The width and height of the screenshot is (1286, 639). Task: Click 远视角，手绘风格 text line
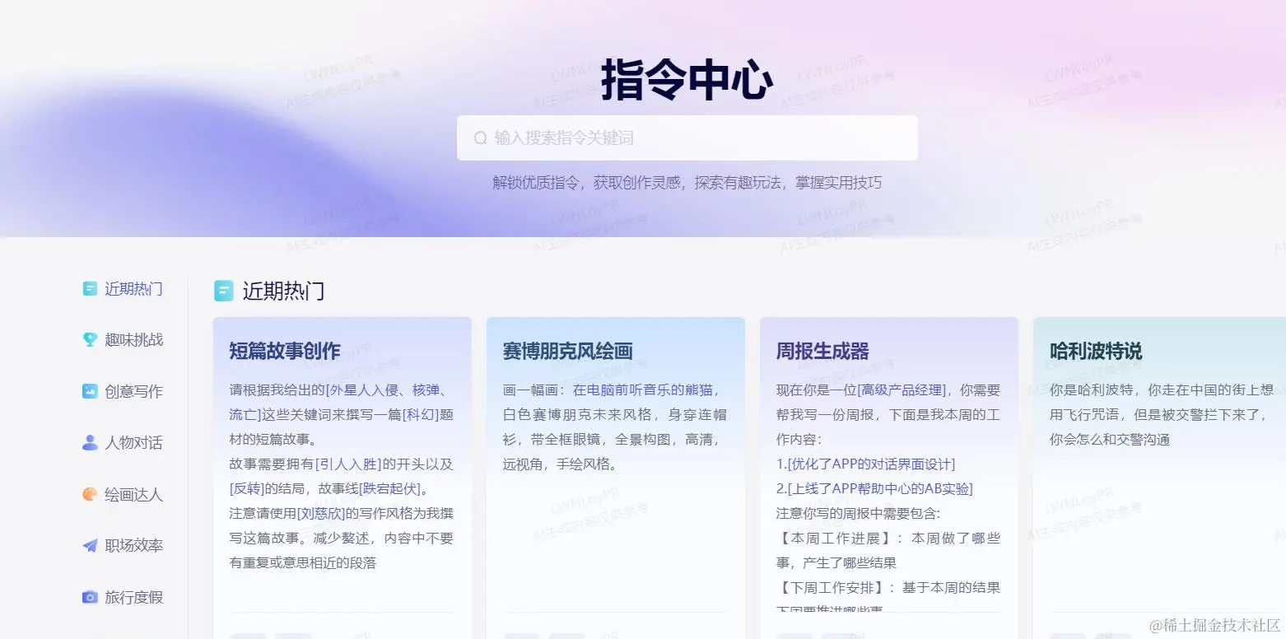point(560,464)
